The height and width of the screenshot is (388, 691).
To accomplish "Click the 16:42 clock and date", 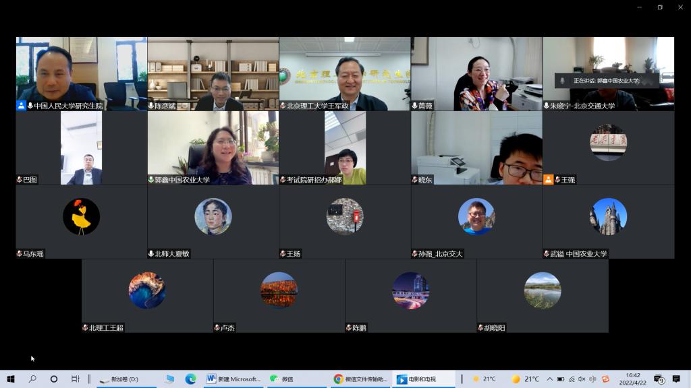I will click(632, 379).
